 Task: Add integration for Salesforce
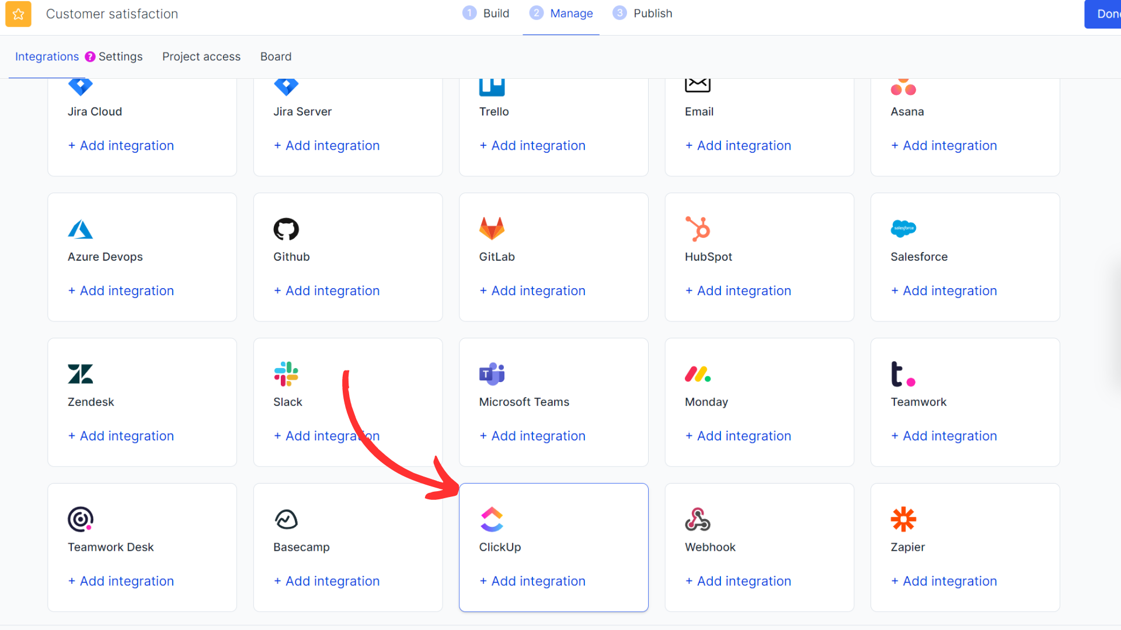coord(944,290)
